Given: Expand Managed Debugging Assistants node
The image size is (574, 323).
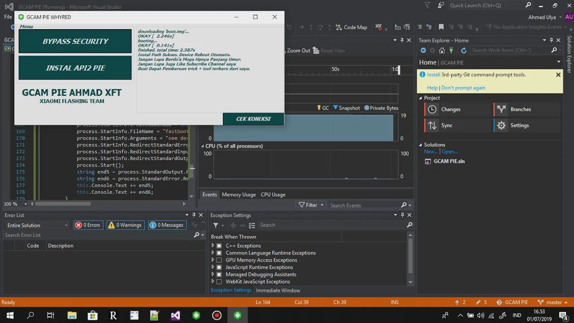Looking at the screenshot, I should [213, 275].
